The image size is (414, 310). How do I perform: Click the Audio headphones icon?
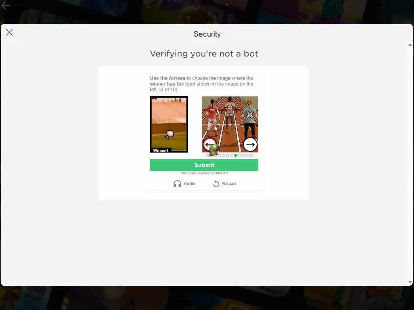tap(177, 184)
